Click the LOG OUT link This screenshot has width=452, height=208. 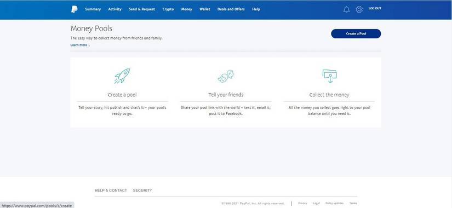[375, 8]
